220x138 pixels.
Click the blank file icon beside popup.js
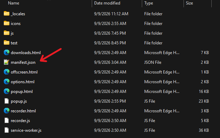pos(7,101)
